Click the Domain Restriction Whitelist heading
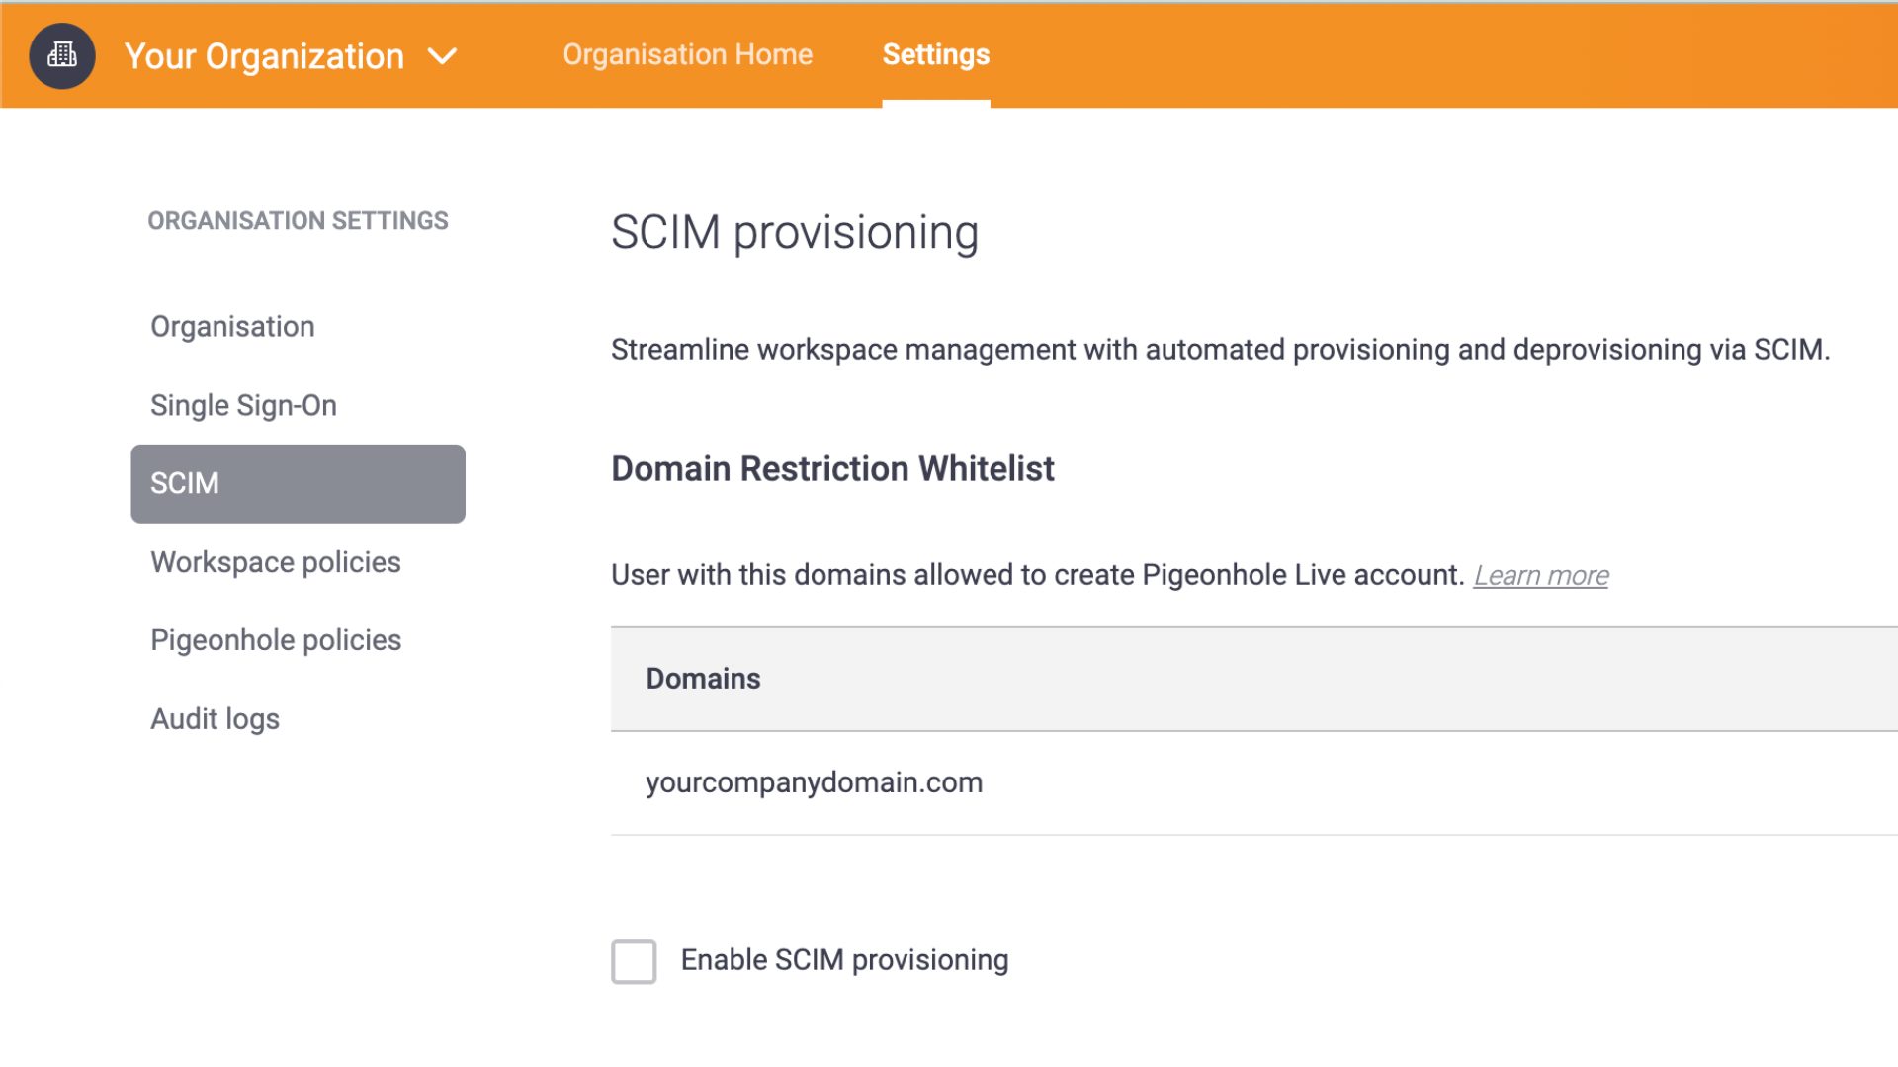The width and height of the screenshot is (1898, 1067). (832, 468)
